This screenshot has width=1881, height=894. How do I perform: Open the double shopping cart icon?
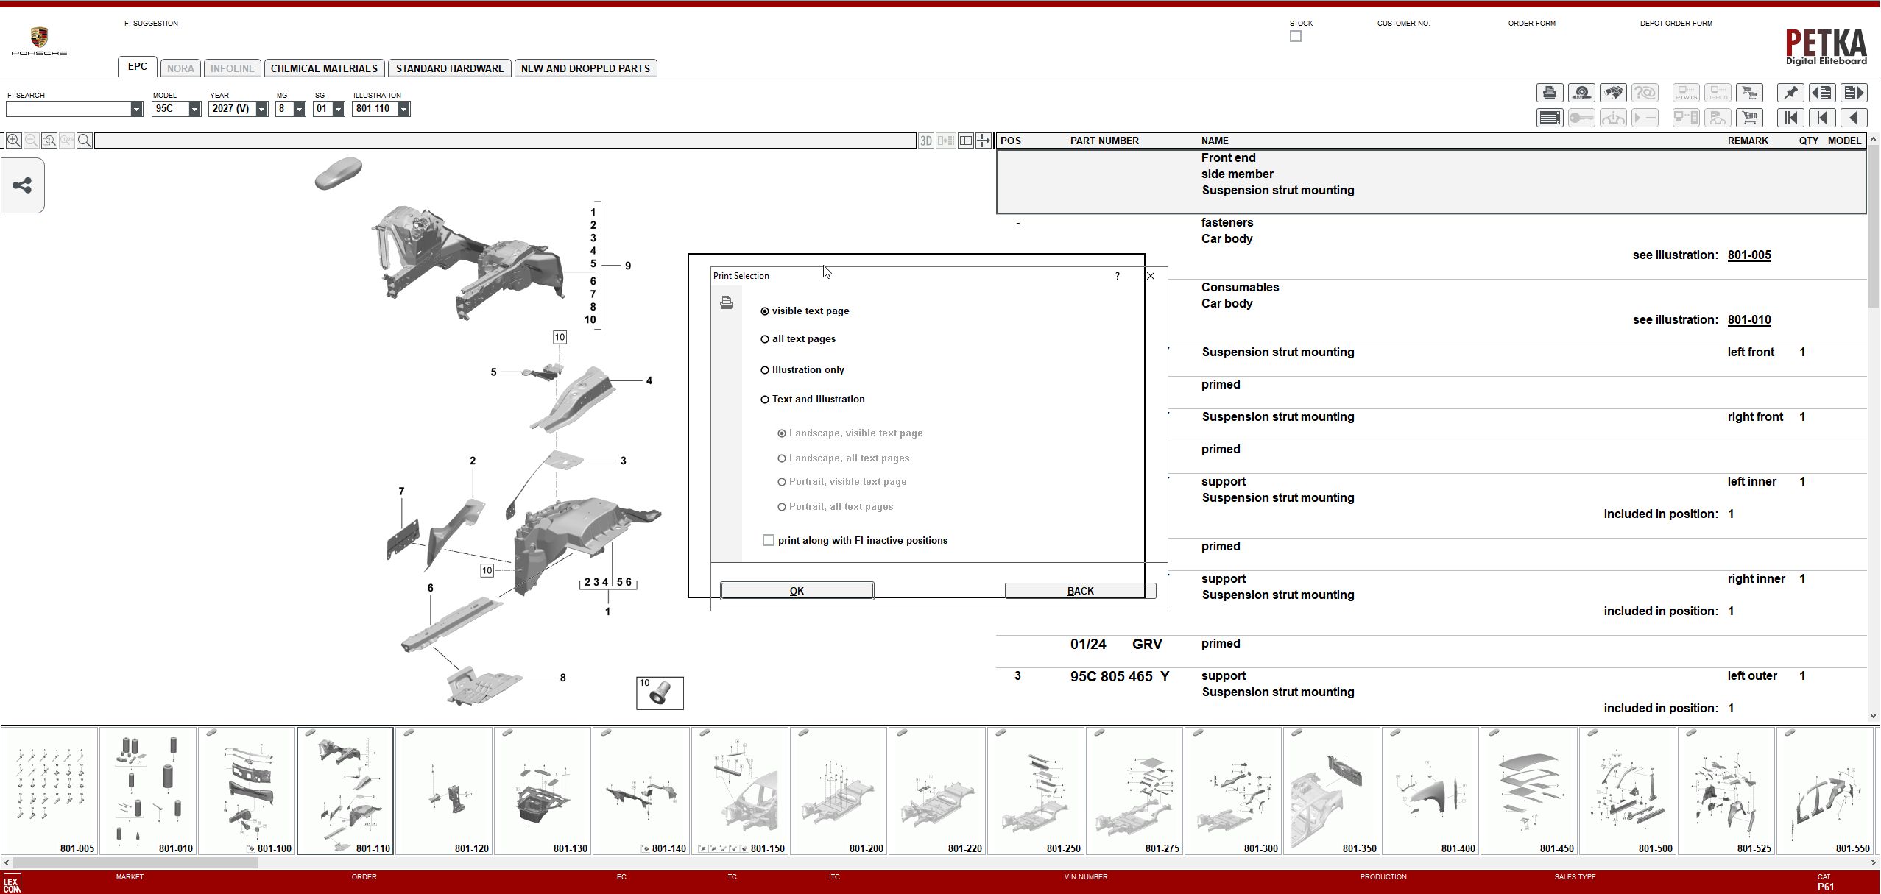(x=1749, y=93)
